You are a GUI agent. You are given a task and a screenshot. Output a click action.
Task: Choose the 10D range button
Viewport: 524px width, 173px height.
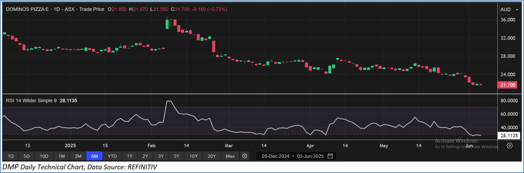44,156
